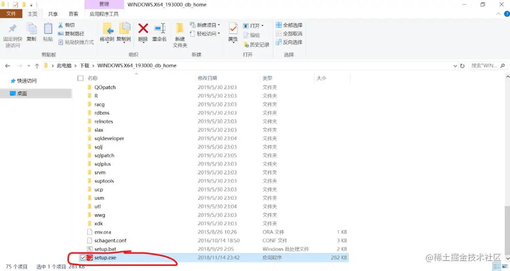510x271 pixels.
Task: Select the schagent.conf file
Action: (110, 240)
